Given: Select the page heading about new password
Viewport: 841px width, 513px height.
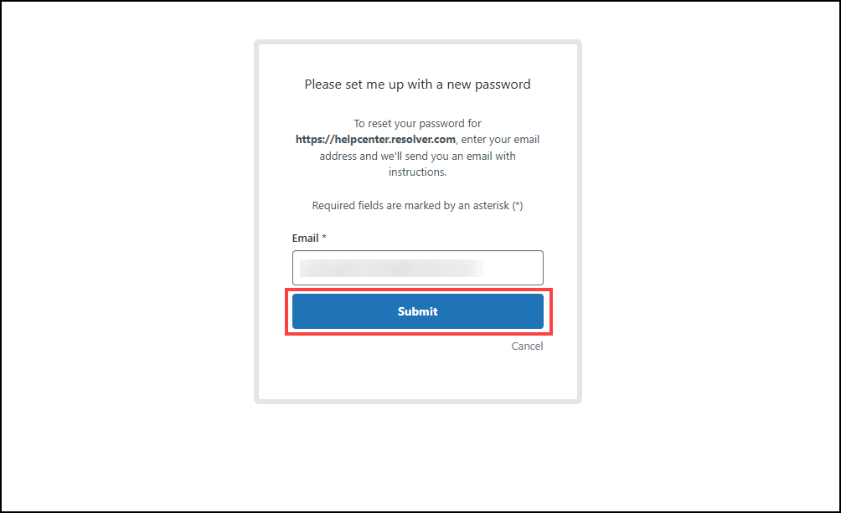Looking at the screenshot, I should 417,84.
